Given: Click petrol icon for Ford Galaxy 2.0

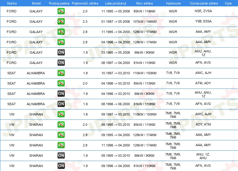Looking at the screenshot, I should click(61, 11).
